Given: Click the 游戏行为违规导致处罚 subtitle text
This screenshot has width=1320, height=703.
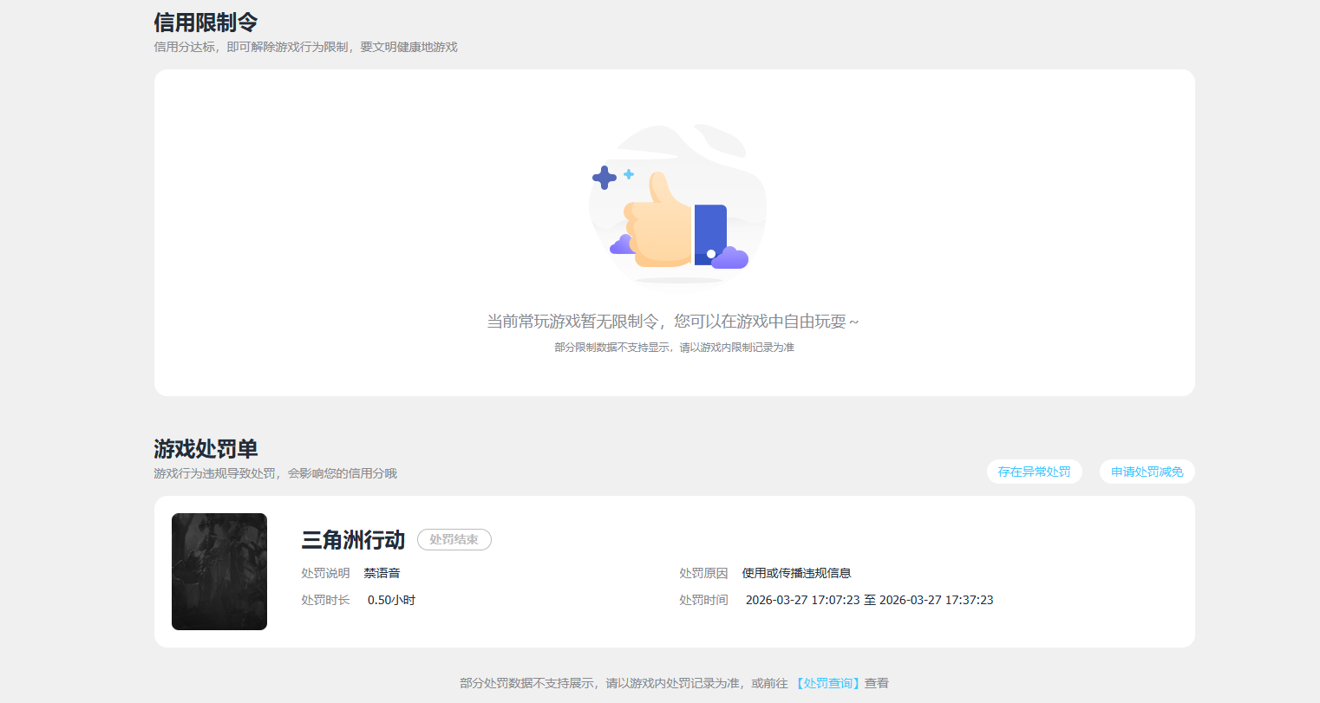Looking at the screenshot, I should (x=275, y=473).
